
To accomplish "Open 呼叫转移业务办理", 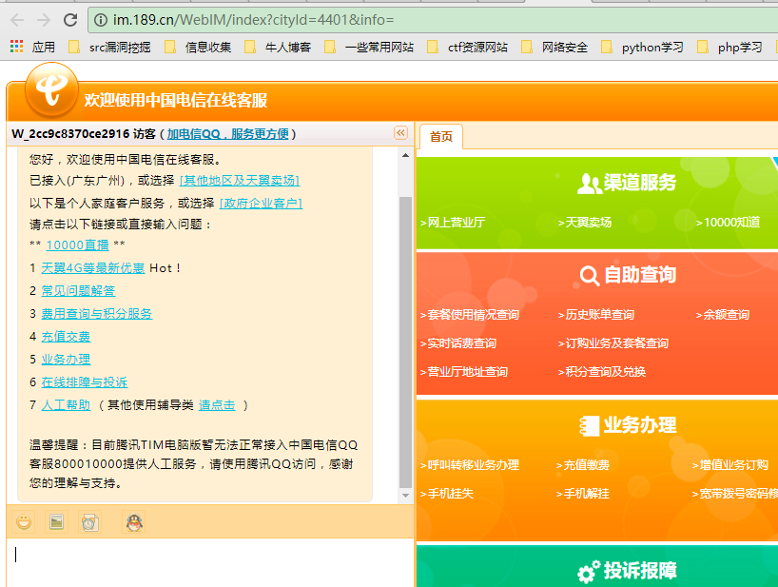I will pos(470,465).
